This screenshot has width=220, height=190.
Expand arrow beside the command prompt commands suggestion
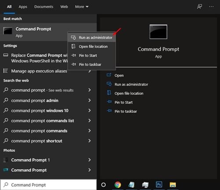pos(89,130)
